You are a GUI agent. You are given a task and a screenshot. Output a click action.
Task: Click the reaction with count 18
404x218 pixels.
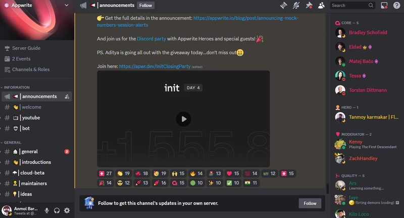click(142, 174)
